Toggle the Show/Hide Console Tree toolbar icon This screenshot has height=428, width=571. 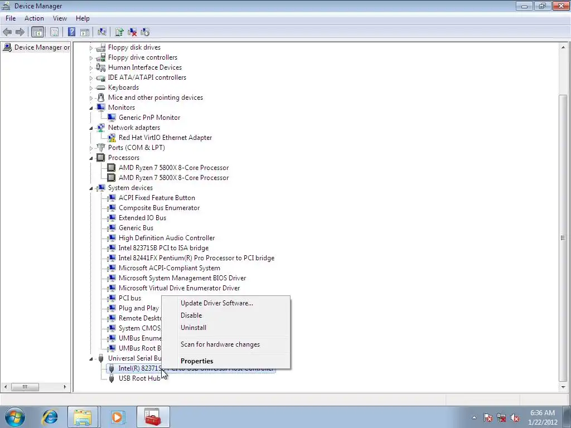point(37,32)
